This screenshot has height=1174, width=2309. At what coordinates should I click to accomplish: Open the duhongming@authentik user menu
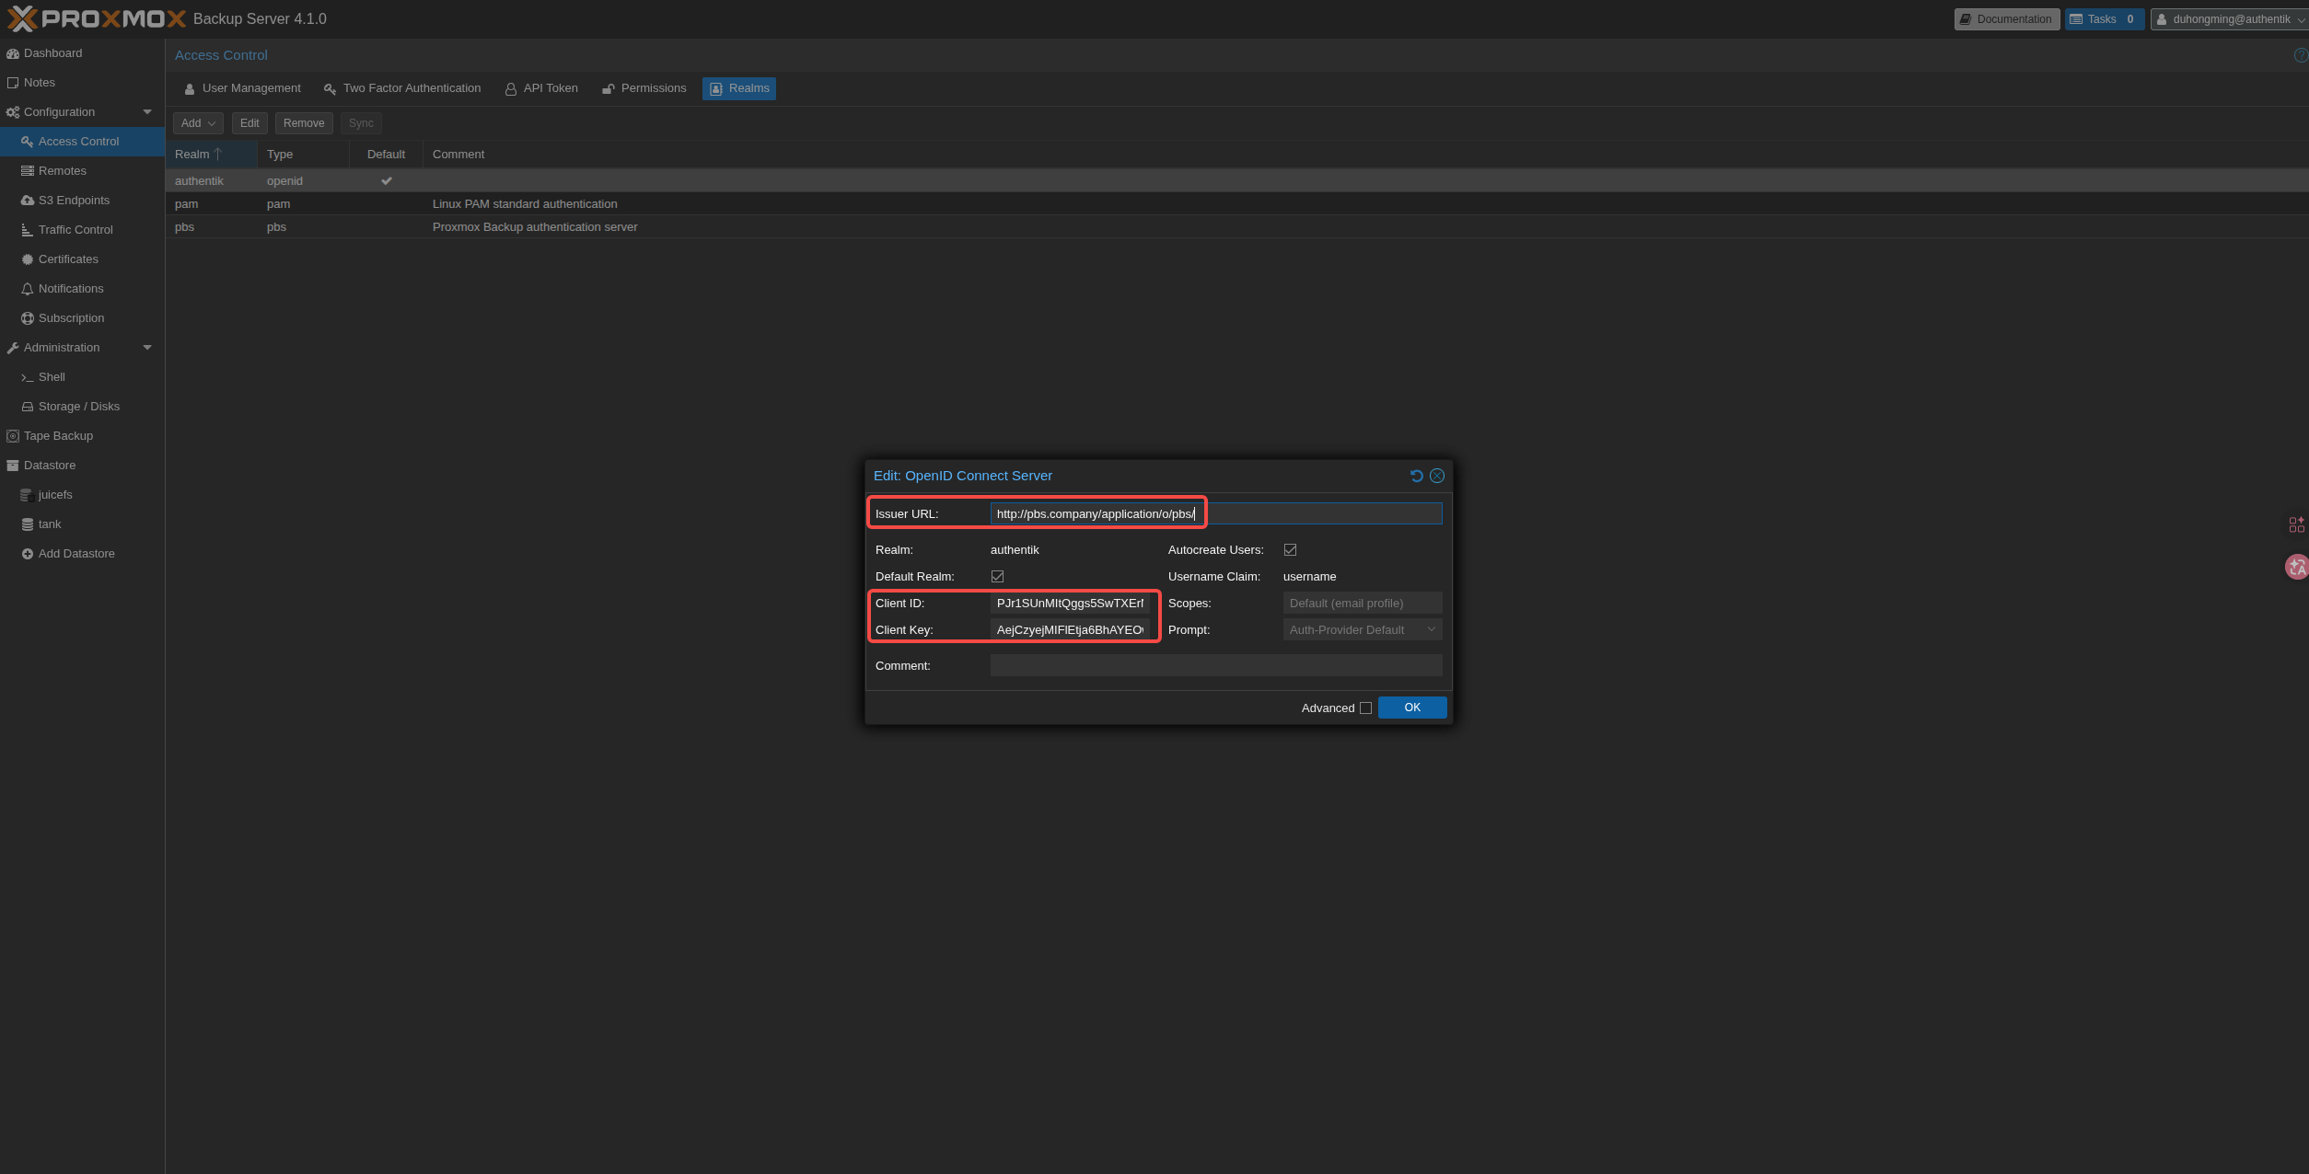2230,19
